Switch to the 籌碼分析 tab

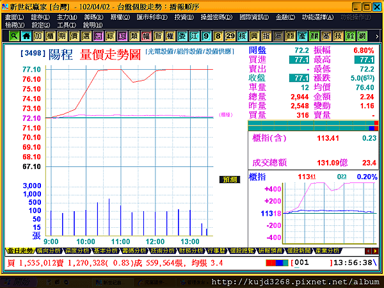click(x=134, y=251)
